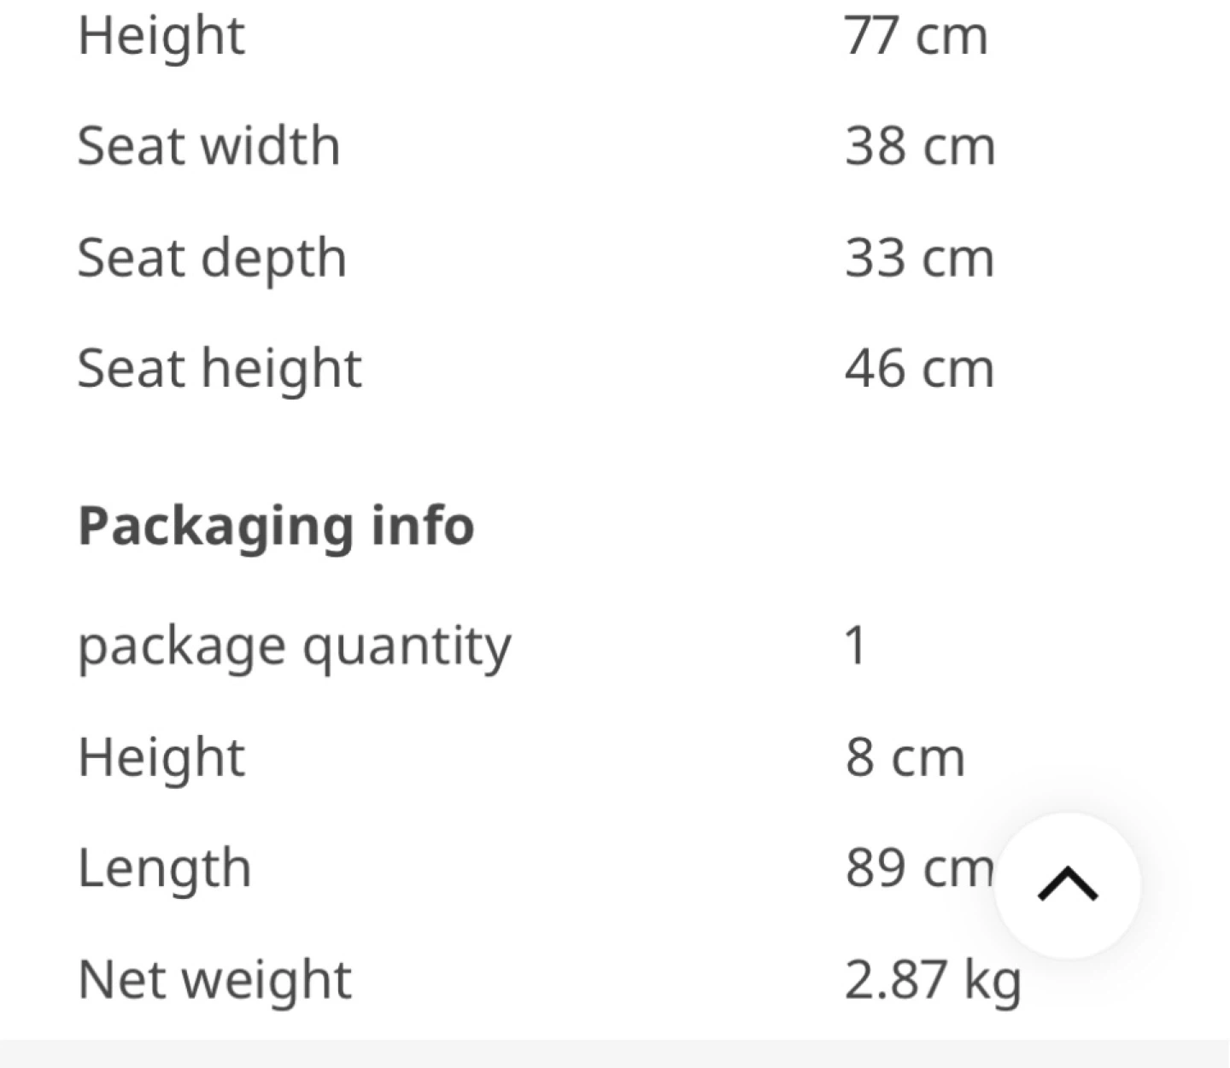Click the Seat width label
The width and height of the screenshot is (1230, 1068).
[x=209, y=145]
